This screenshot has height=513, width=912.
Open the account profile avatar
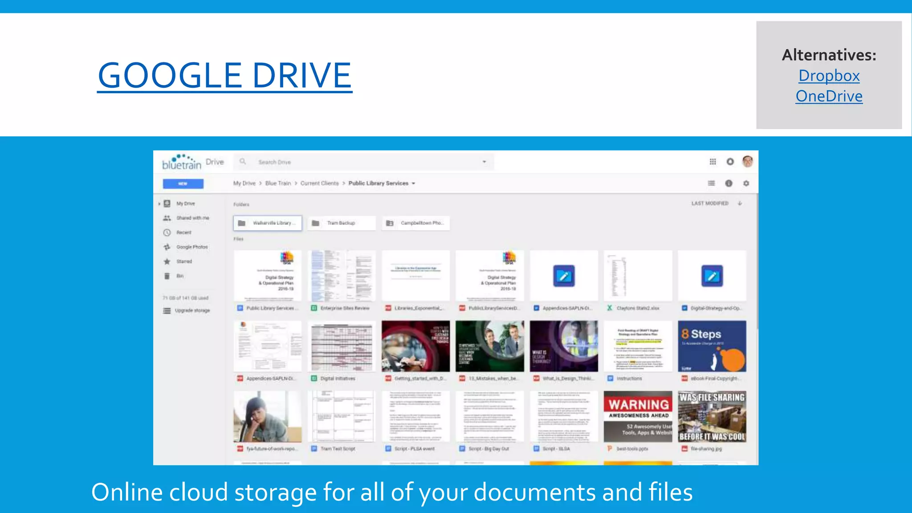click(747, 161)
